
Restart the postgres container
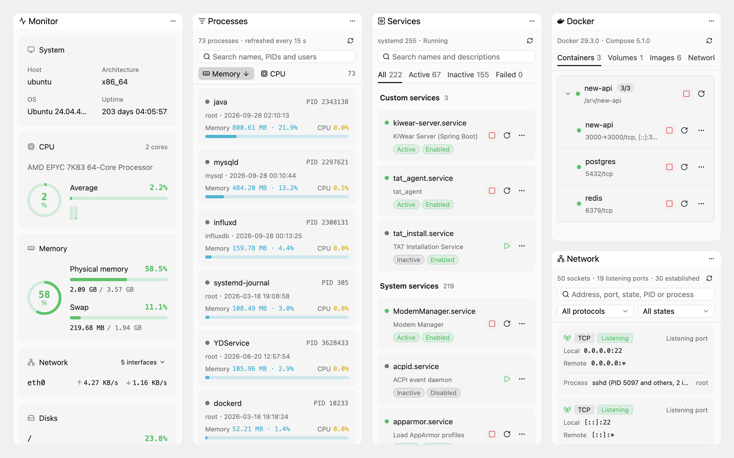tap(684, 167)
